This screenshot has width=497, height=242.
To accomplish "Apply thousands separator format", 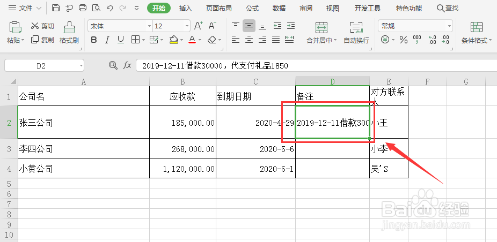I will click(x=417, y=40).
